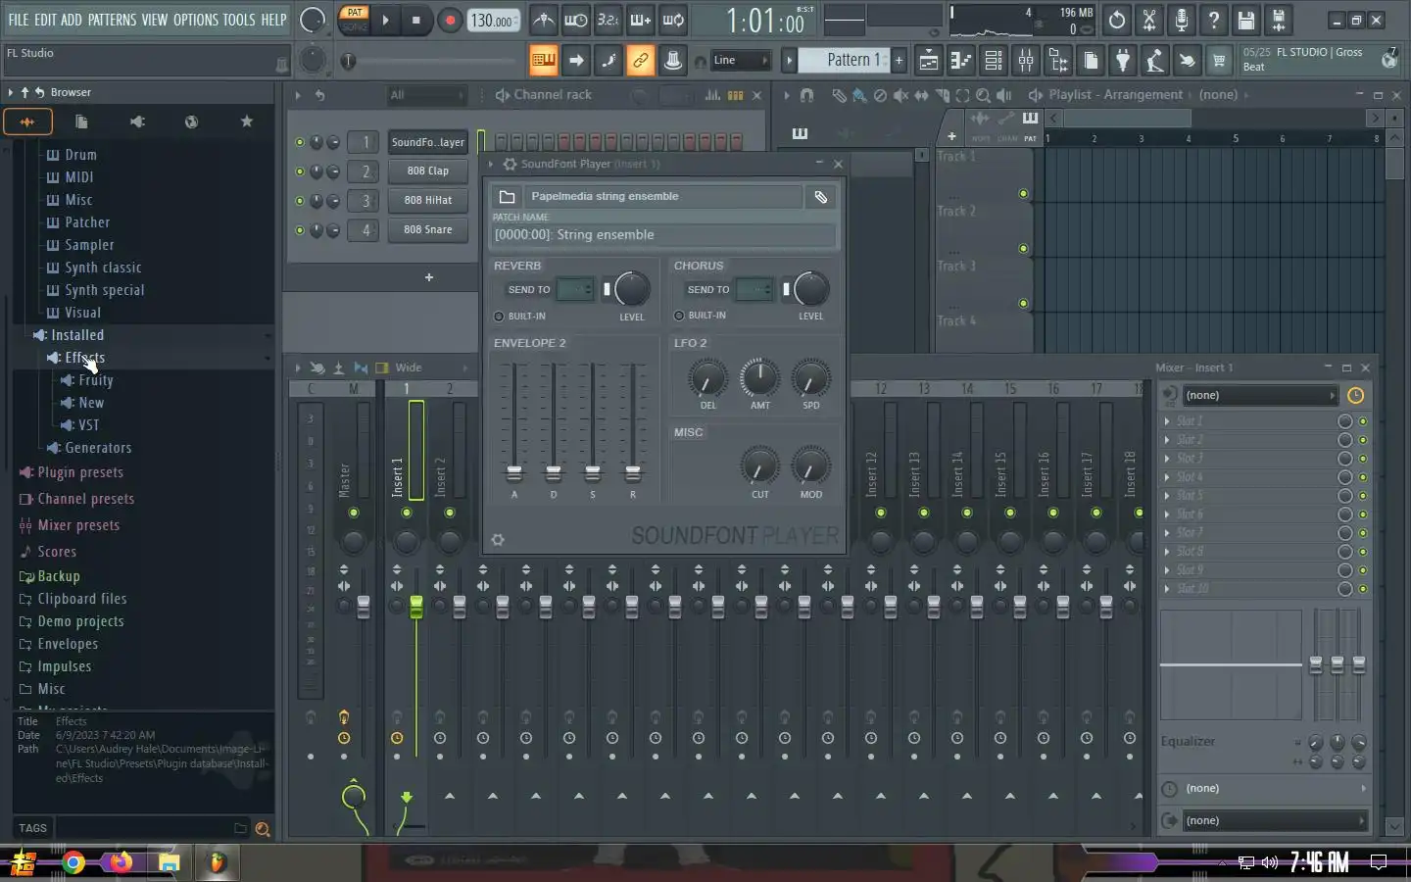
Task: Toggle Slot 1 enable LED in Mixer
Action: (1362, 421)
